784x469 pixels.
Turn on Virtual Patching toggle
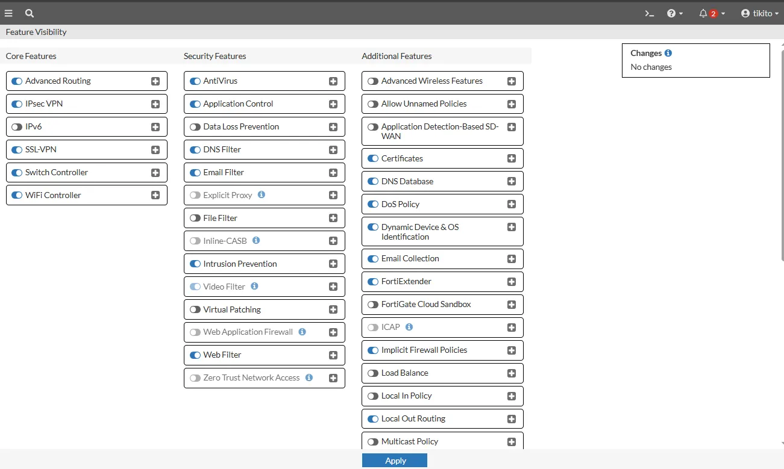(x=195, y=309)
